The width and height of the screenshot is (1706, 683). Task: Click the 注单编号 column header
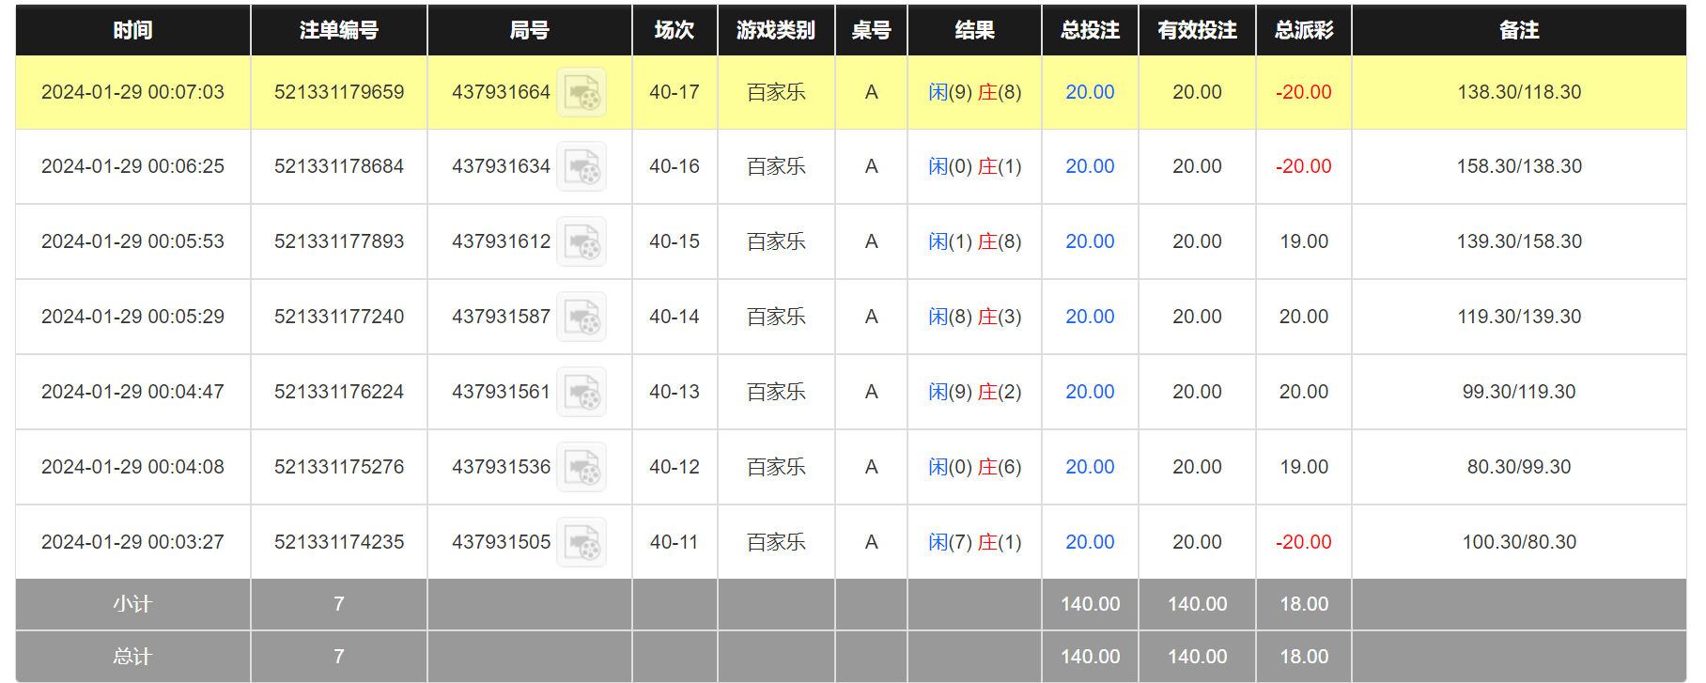[339, 30]
